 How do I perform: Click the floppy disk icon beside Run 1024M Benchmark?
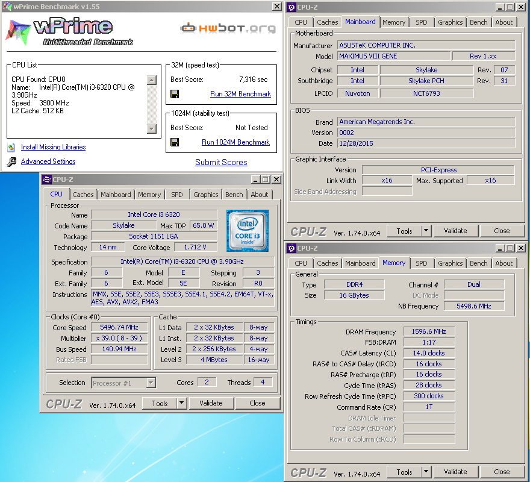175,142
